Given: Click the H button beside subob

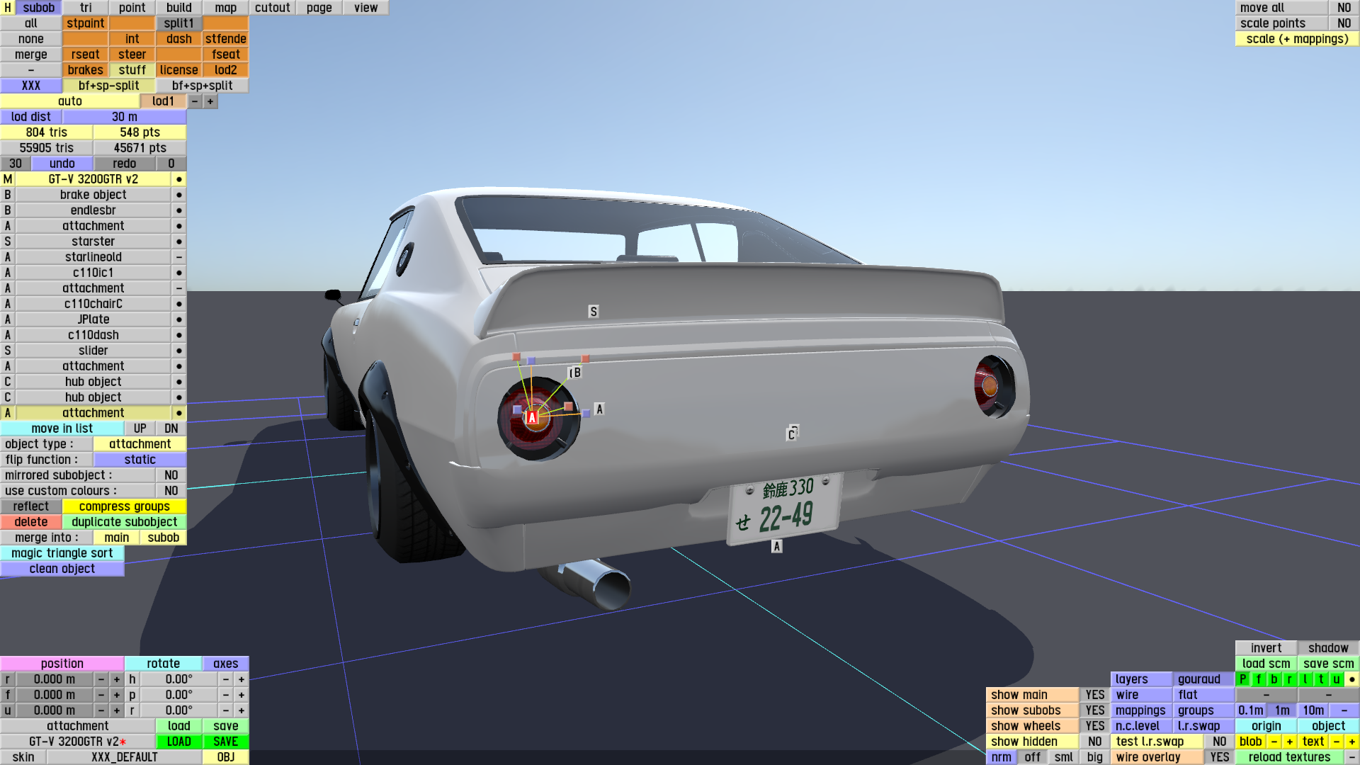Looking at the screenshot, I should pyautogui.click(x=8, y=8).
